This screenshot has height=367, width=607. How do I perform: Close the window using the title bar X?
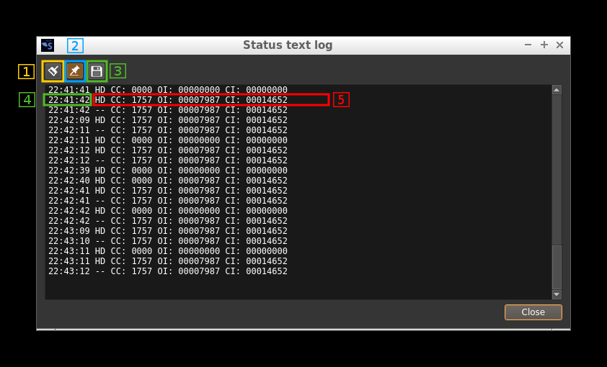click(559, 45)
